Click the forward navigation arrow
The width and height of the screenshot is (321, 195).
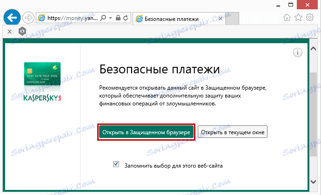(28, 18)
